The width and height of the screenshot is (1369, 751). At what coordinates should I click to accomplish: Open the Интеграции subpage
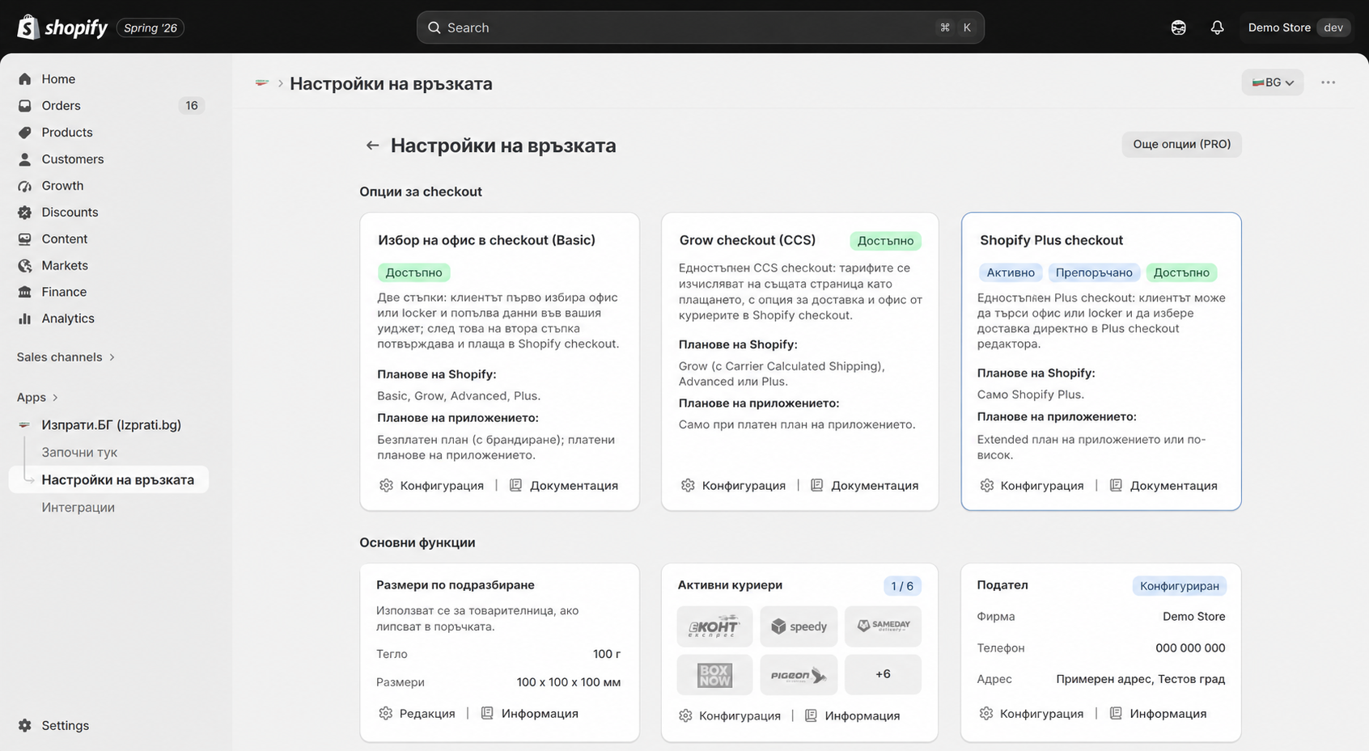click(78, 508)
